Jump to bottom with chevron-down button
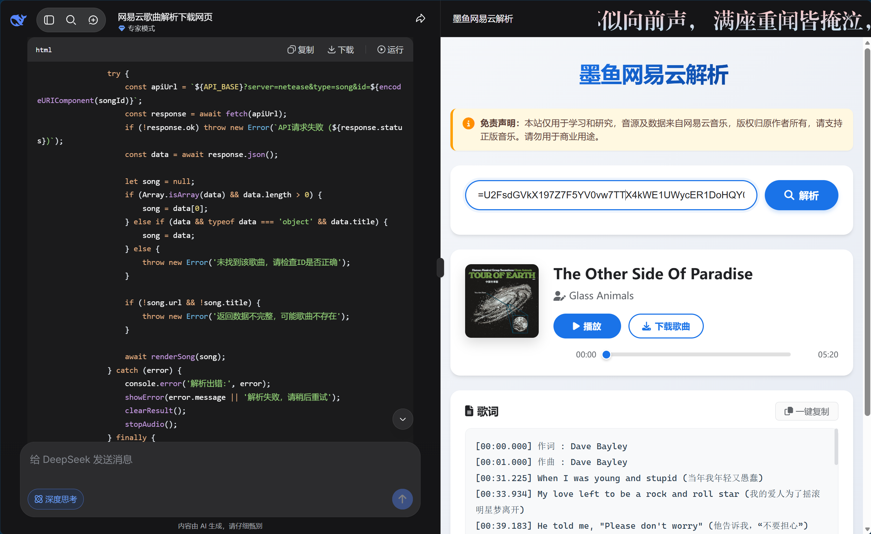The height and width of the screenshot is (534, 871). click(403, 419)
